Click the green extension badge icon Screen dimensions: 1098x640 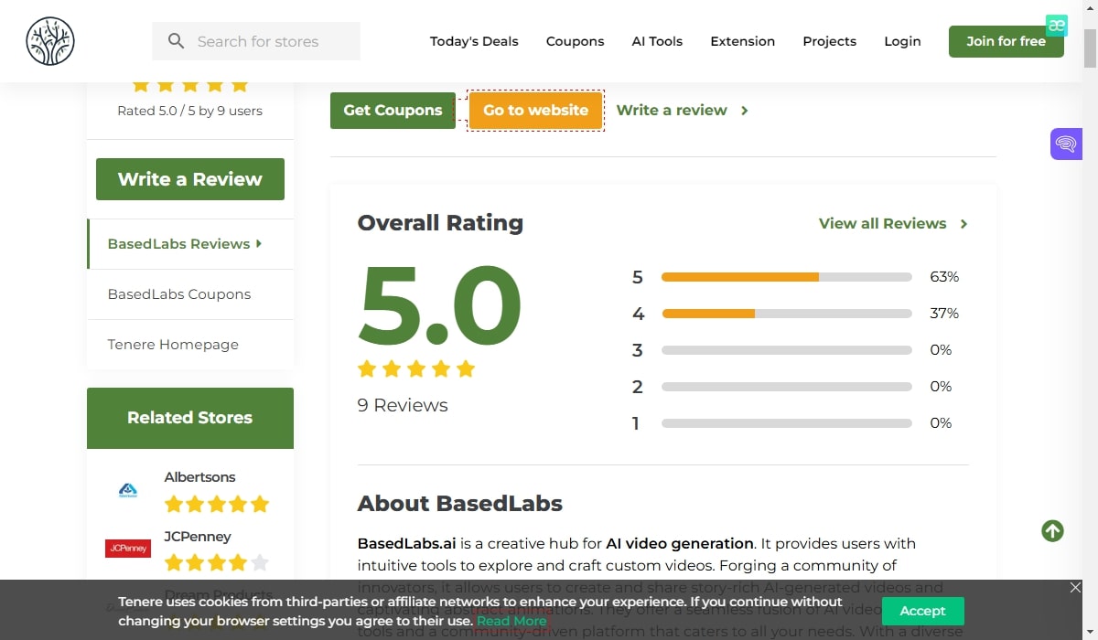coord(1057,26)
